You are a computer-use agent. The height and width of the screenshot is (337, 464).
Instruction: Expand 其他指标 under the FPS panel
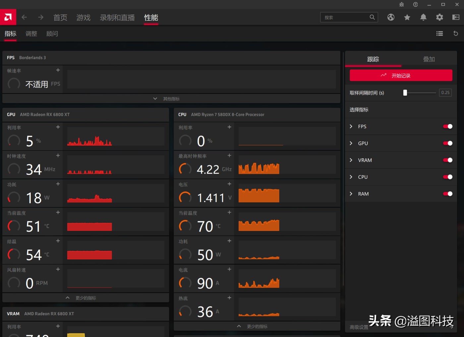(x=171, y=99)
